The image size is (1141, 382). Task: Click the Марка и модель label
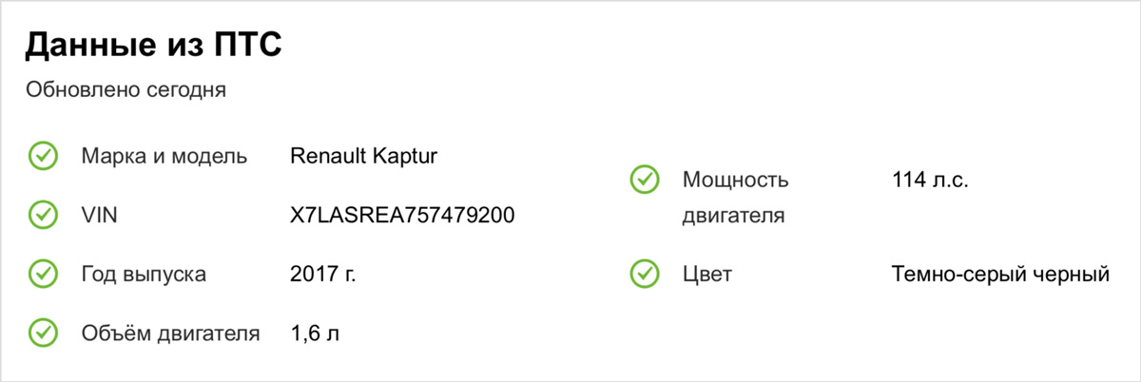(x=164, y=157)
